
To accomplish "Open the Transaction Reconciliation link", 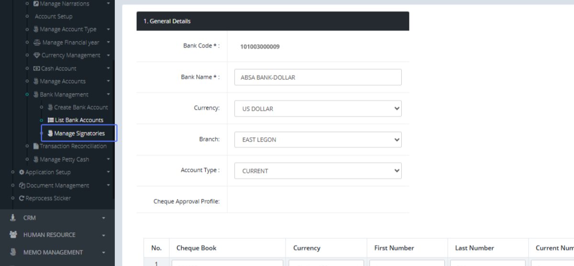I will (x=73, y=146).
